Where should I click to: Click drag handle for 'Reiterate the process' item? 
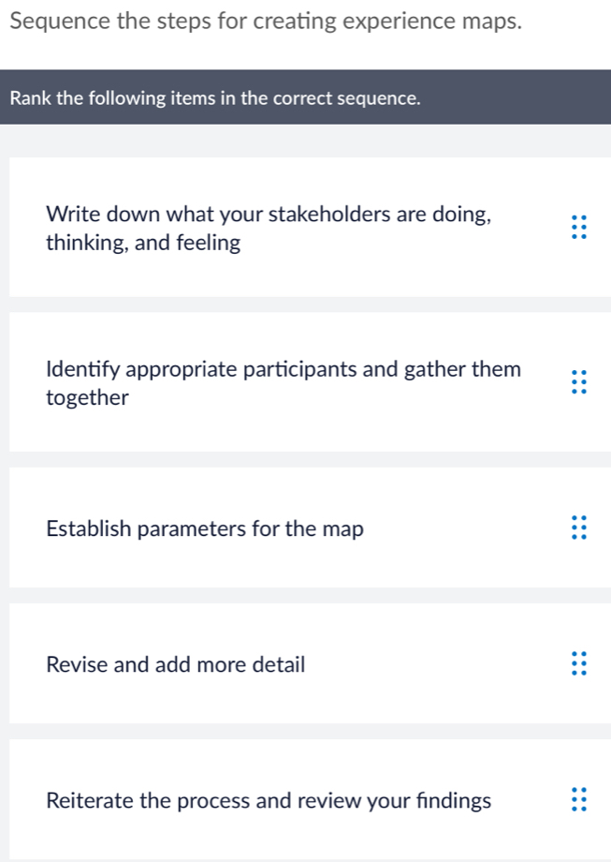[579, 801]
